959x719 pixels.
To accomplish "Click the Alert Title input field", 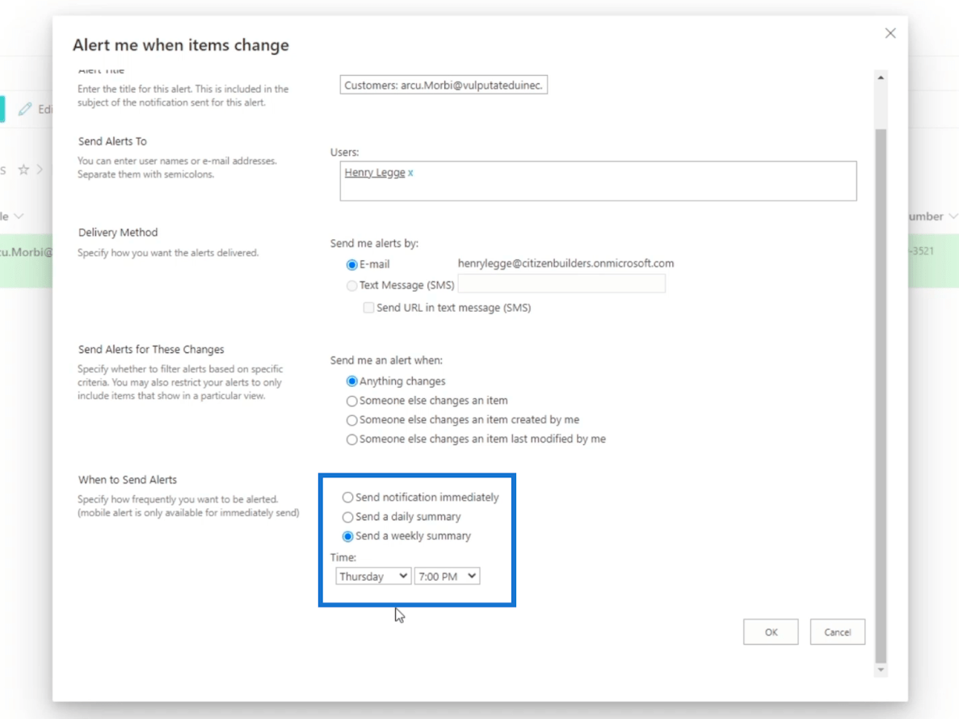I will pos(444,85).
